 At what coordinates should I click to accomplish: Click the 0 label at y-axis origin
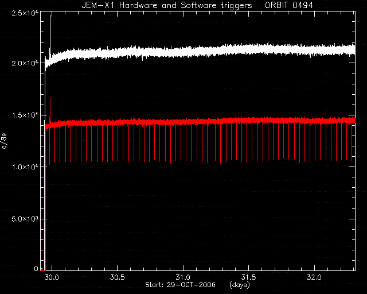tap(36, 268)
